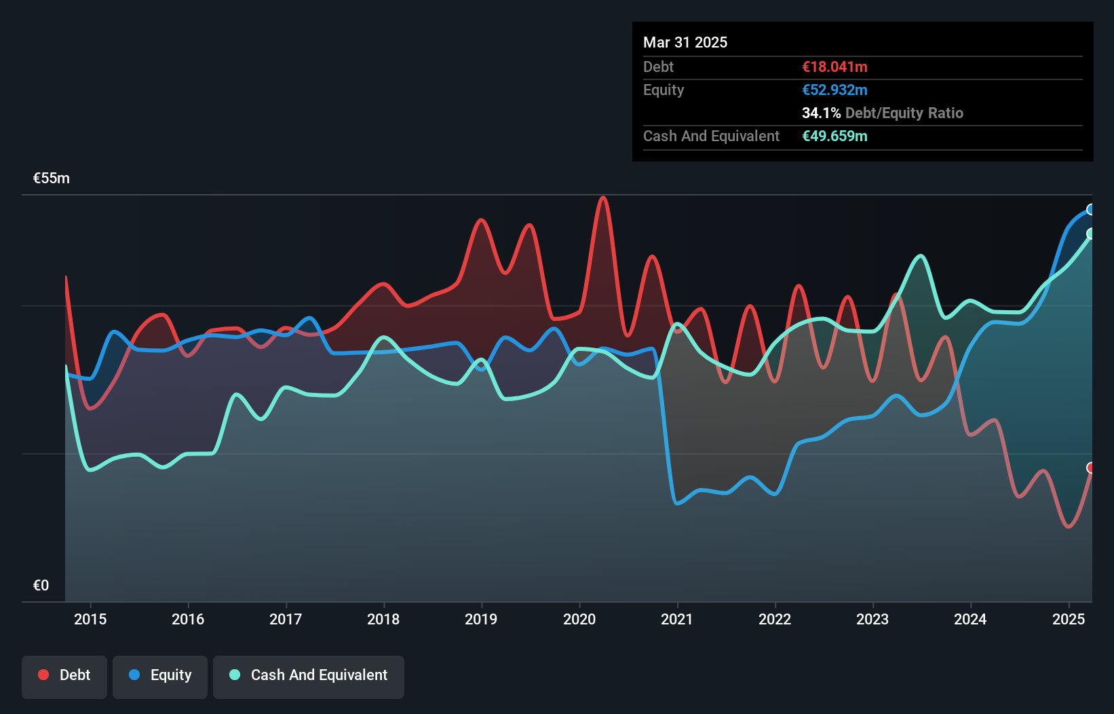1114x714 pixels.
Task: Click the Cash And Equivalent tooltip label
Action: (x=711, y=136)
